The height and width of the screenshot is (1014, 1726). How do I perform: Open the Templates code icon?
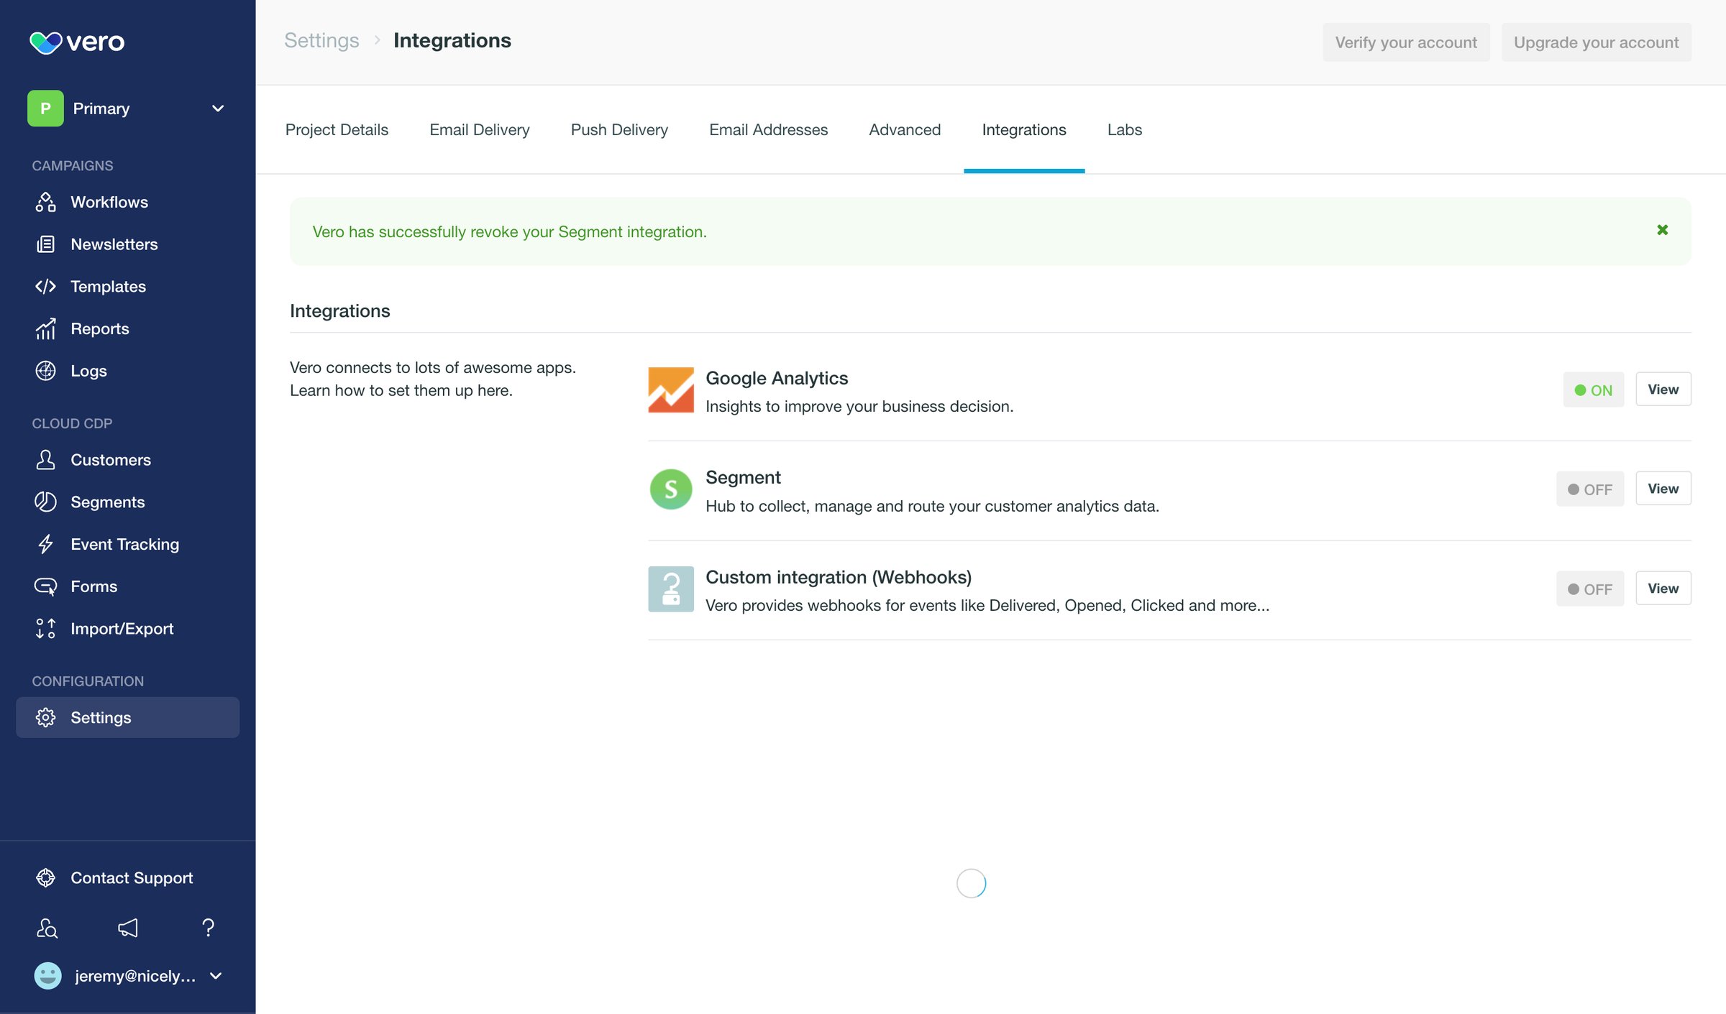tap(45, 286)
